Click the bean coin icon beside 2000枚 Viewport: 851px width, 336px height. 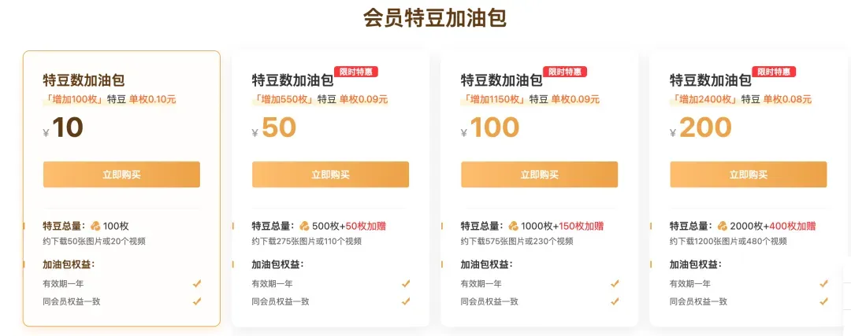[722, 226]
